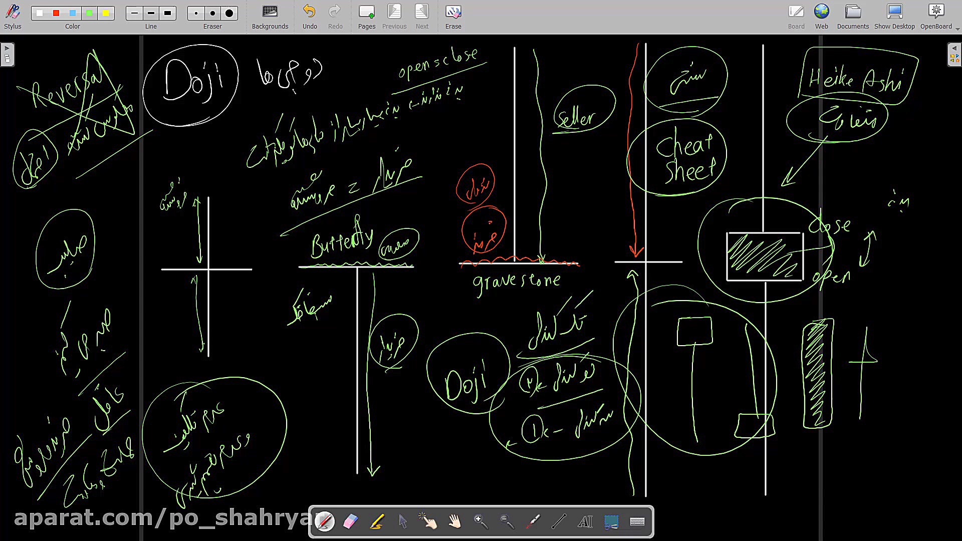
Task: Select the pen drawing tool
Action: coord(325,522)
